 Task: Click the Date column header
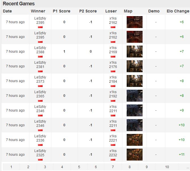click(7, 11)
